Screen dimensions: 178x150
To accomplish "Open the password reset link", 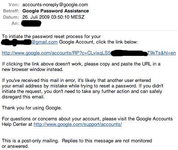I will point(89,53).
